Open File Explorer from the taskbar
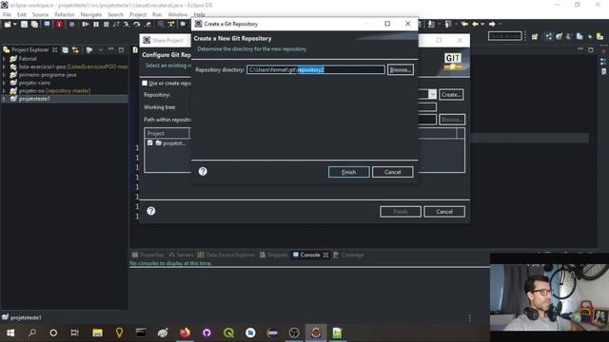 coord(97,332)
